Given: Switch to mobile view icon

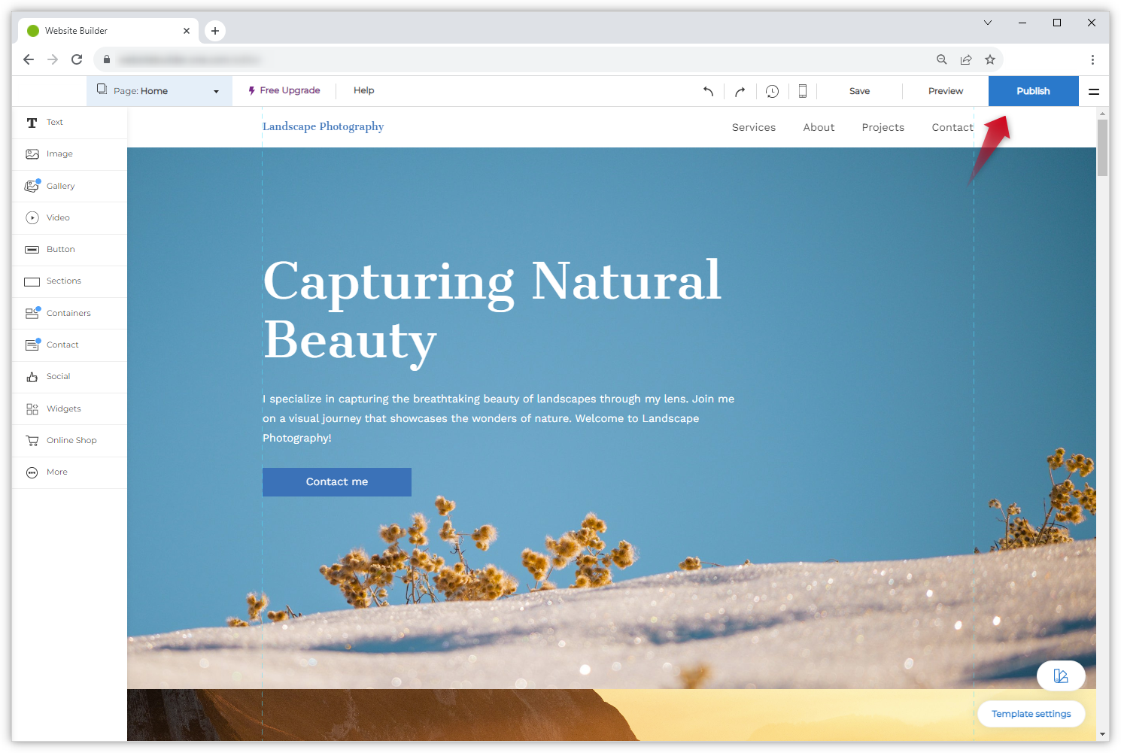Looking at the screenshot, I should (803, 91).
